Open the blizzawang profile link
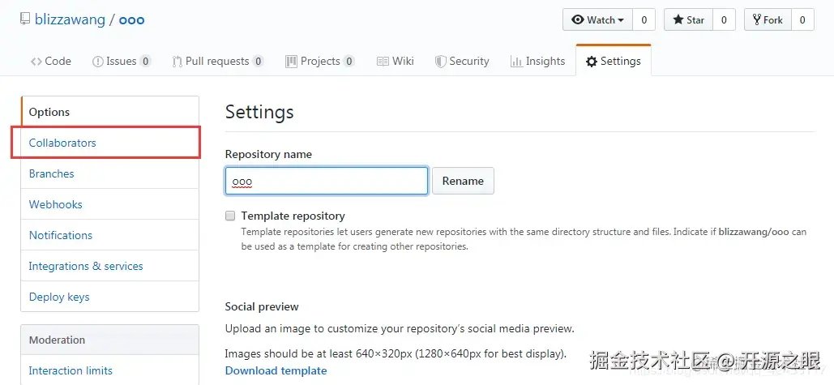Image resolution: width=834 pixels, height=385 pixels. coord(70,19)
